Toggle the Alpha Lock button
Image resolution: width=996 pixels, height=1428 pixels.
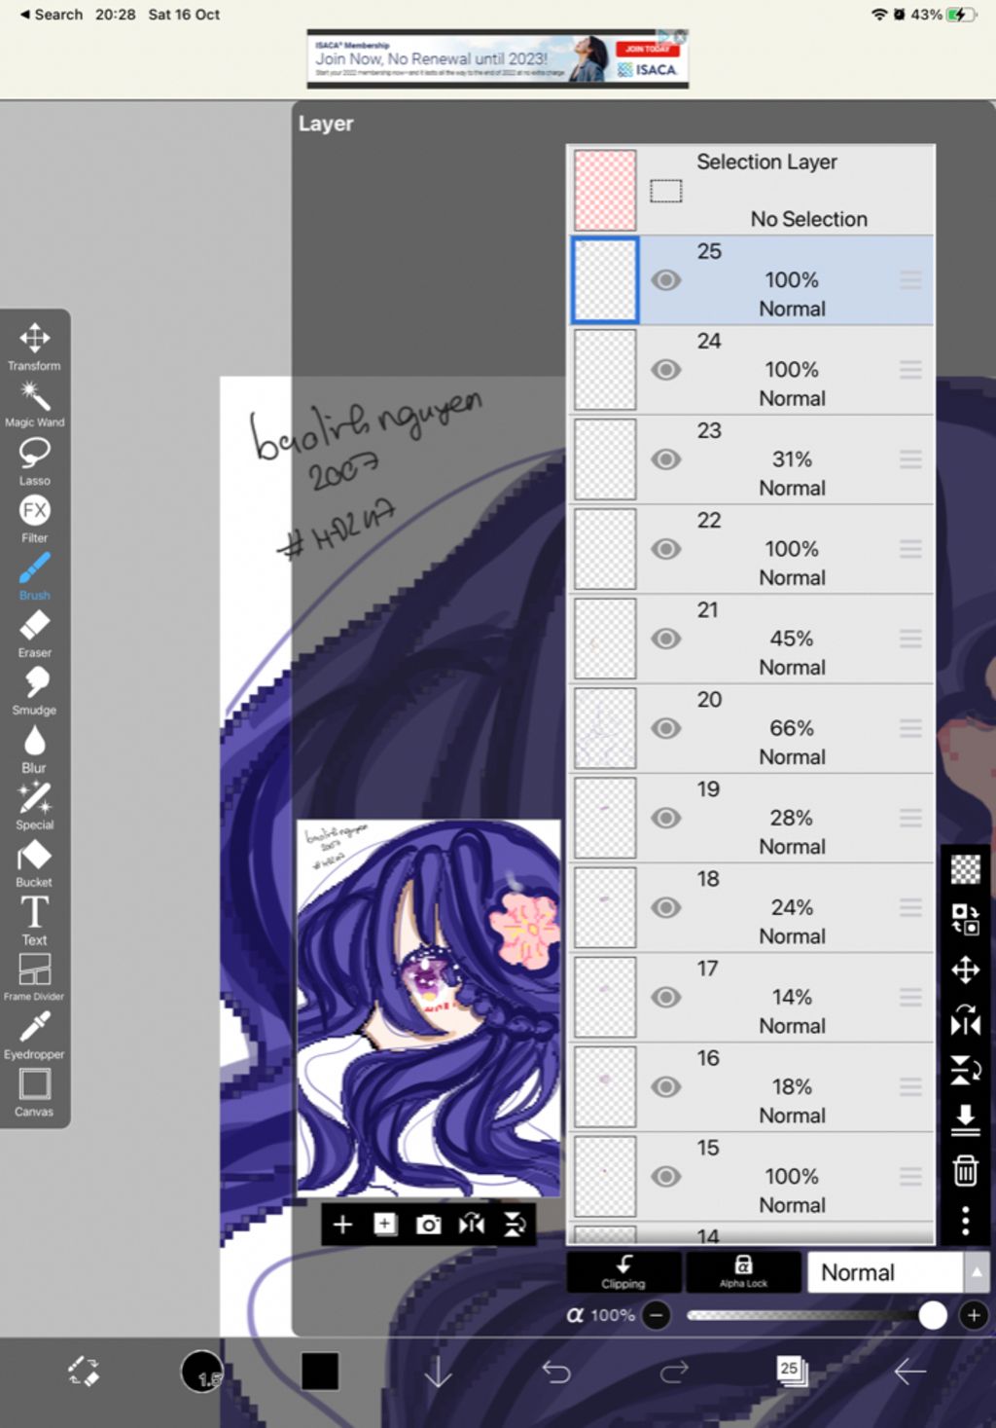tap(743, 1272)
